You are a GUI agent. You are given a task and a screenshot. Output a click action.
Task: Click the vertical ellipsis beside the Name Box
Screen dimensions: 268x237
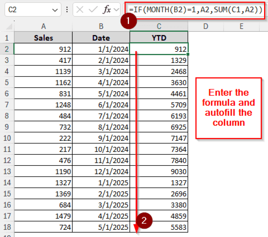tap(67, 10)
